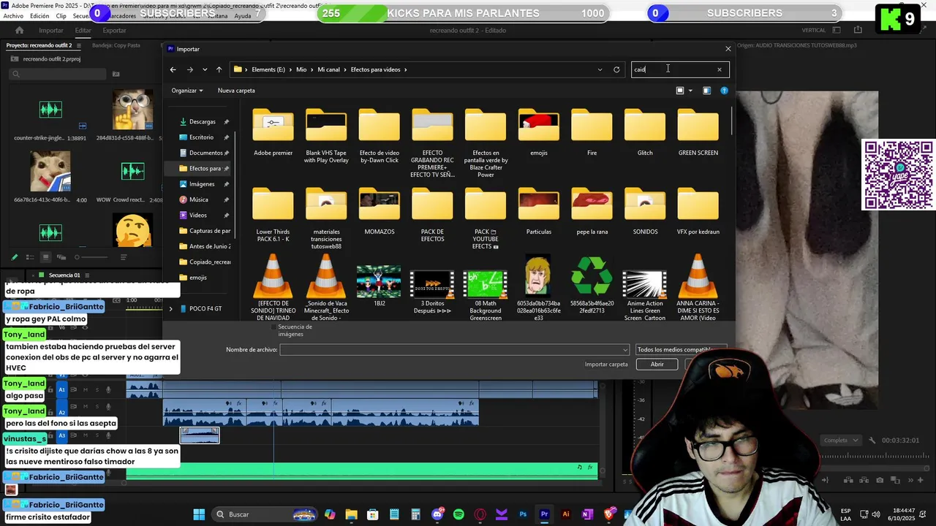Expand address bar history dropdown

click(x=600, y=69)
